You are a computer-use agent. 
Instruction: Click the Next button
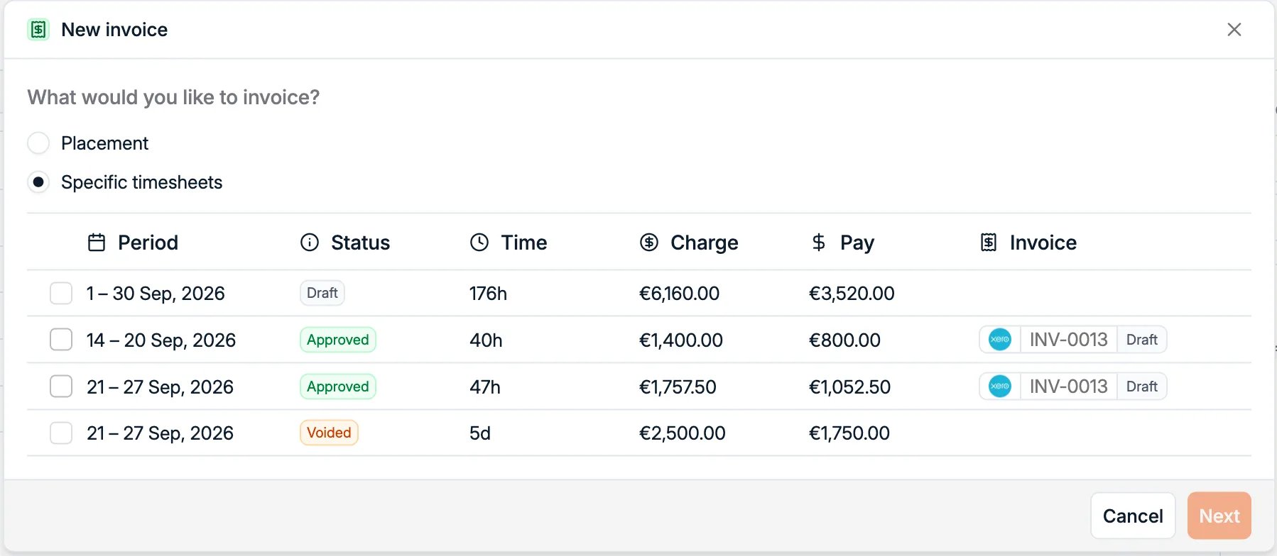[1219, 516]
